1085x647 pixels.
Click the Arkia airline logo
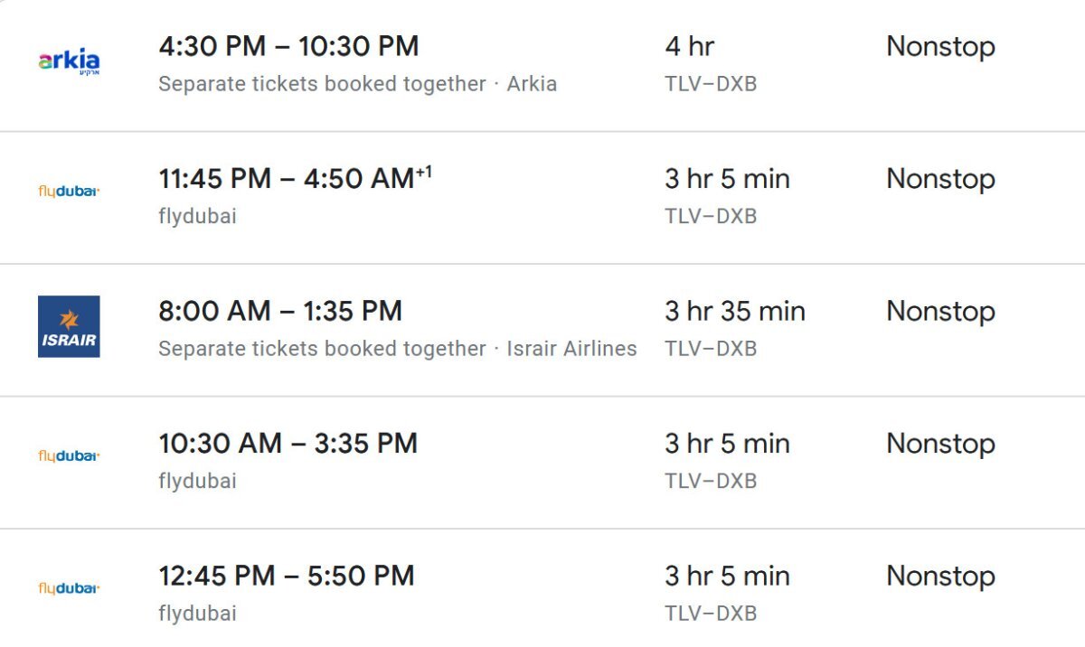[69, 62]
